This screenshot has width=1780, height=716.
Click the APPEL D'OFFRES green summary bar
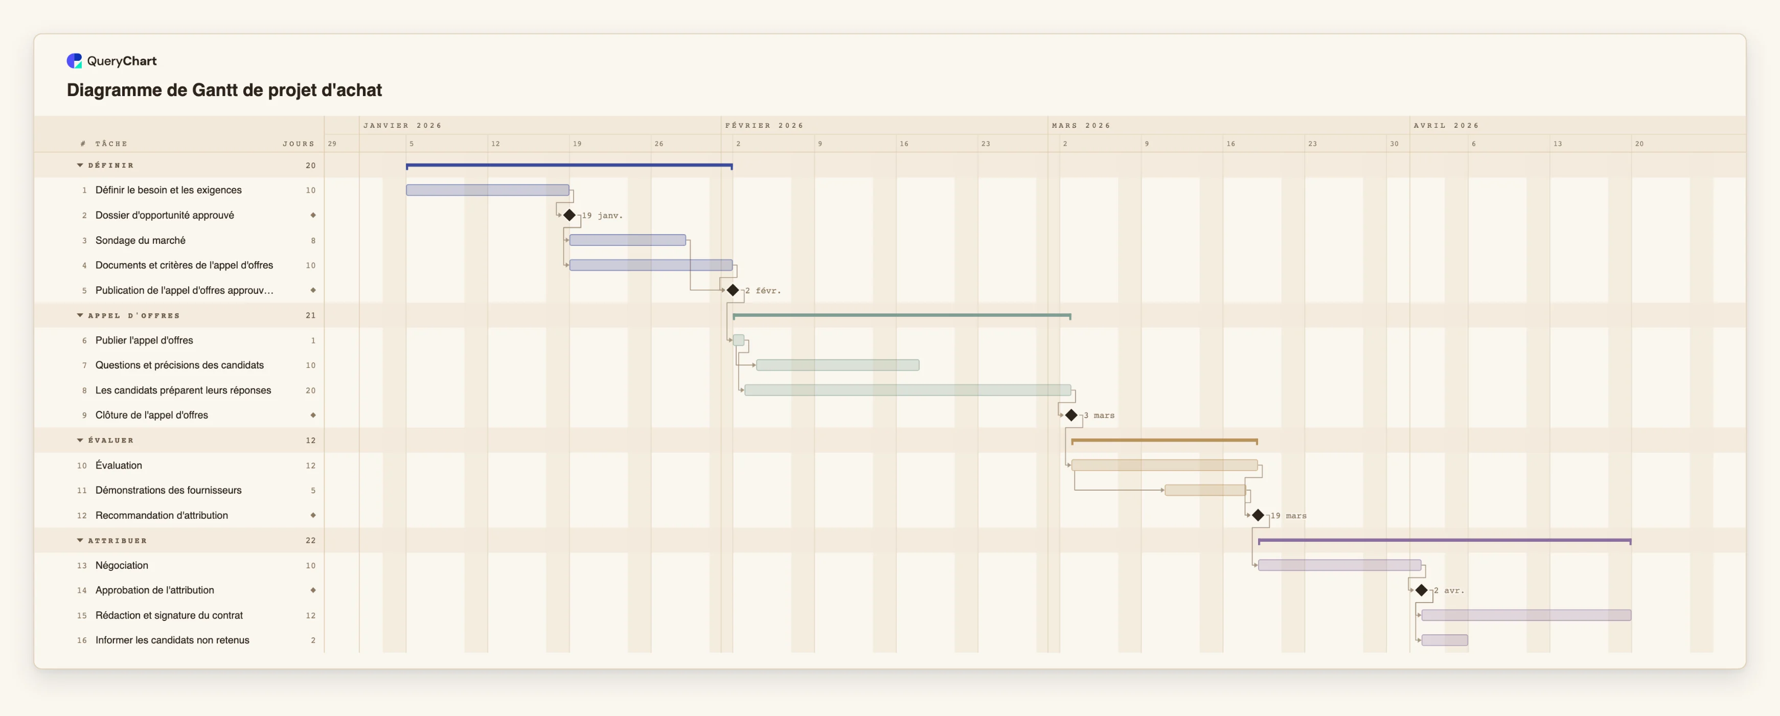pyautogui.click(x=902, y=316)
